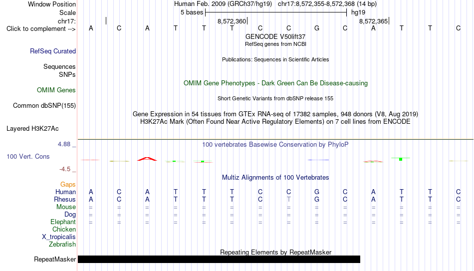Viewport: 474px width, 271px height.
Task: Click the Scale label
Action: tap(67, 12)
